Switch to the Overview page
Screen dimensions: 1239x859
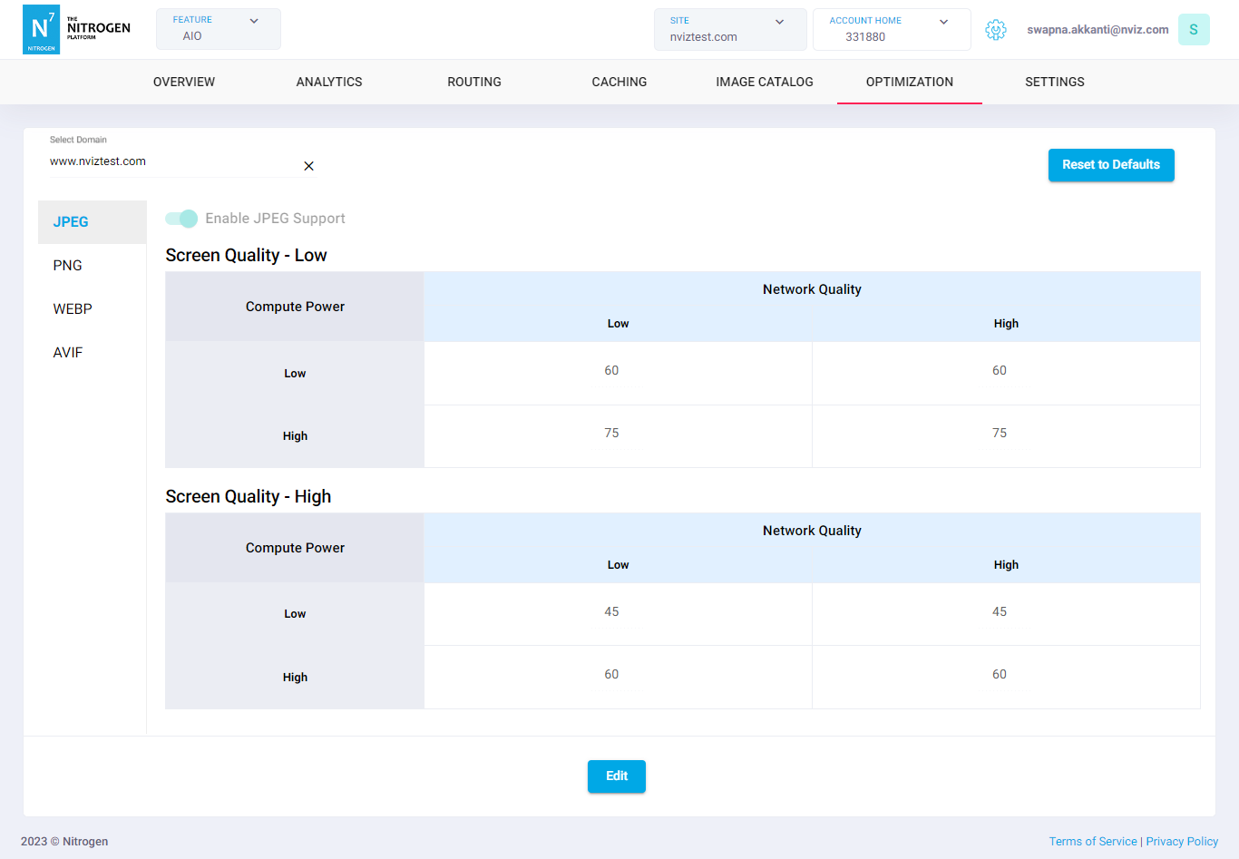pos(183,82)
